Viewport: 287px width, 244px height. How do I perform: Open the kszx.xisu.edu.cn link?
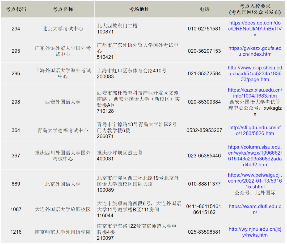point(255,93)
